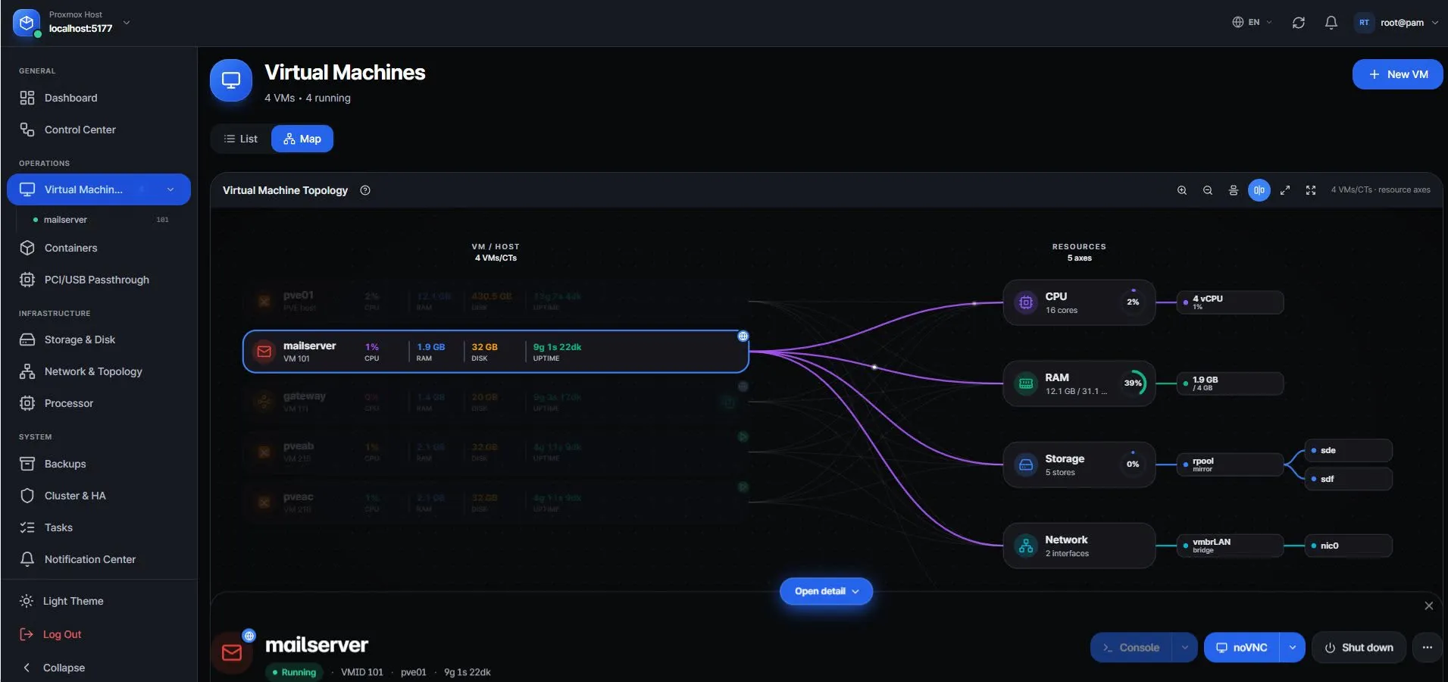Open the topology help question-mark icon
This screenshot has width=1448, height=682.
pos(365,190)
